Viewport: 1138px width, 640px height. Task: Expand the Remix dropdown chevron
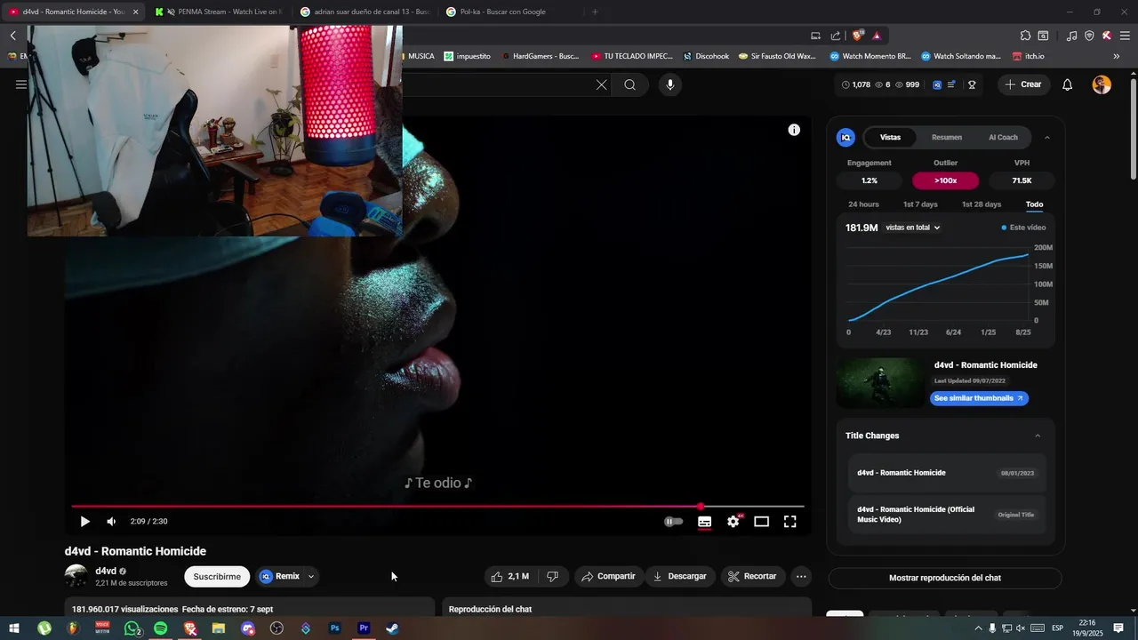[311, 576]
